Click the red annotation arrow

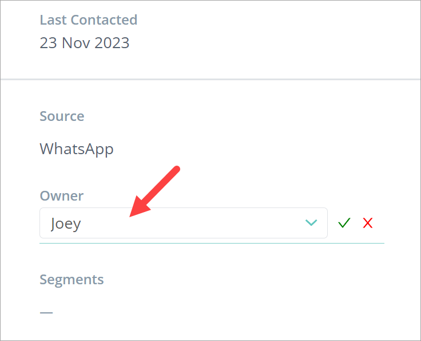tap(156, 192)
